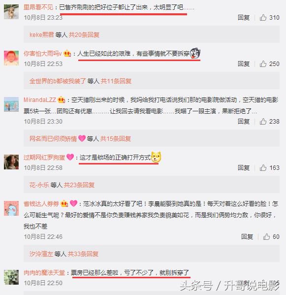Reply to the 10月8日 22:58 comment

244,167
